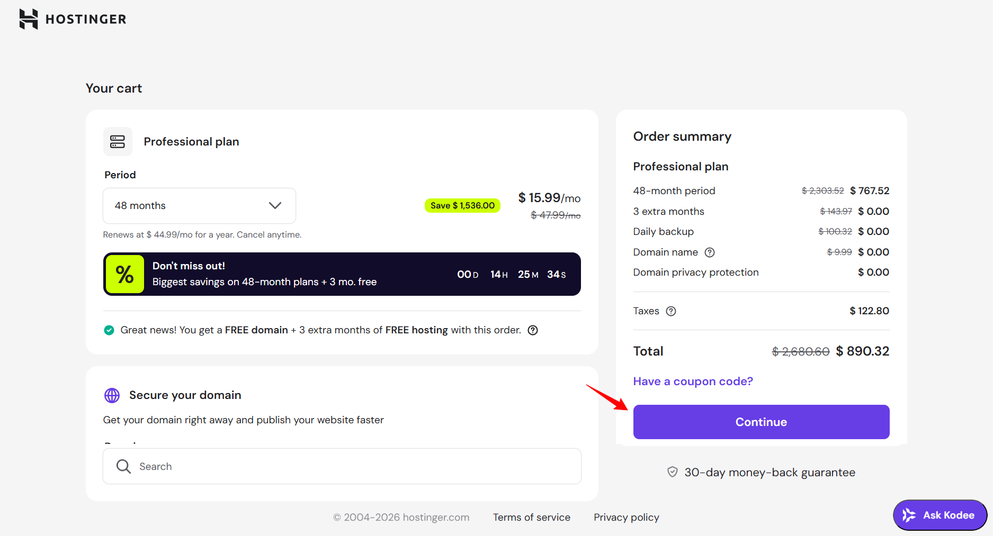Click the Your cart heading

point(114,88)
